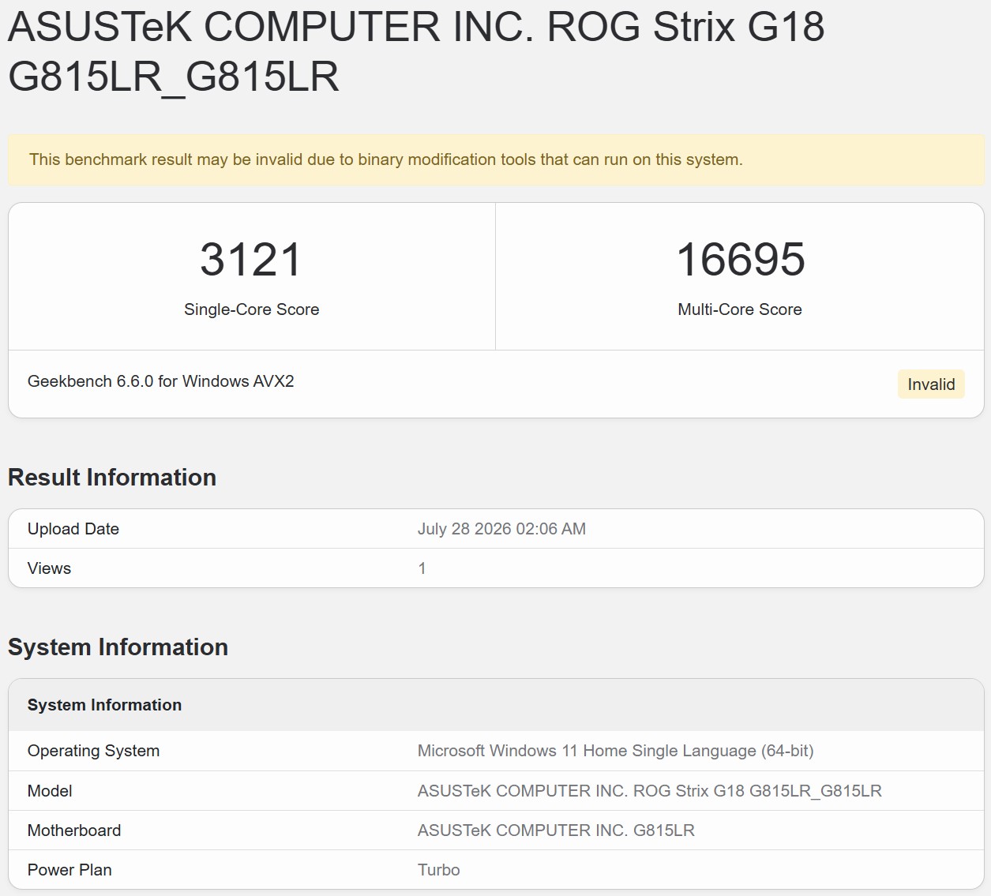Select the July 28 2026 02:06 AM value
This screenshot has height=896, width=991.
(x=501, y=529)
